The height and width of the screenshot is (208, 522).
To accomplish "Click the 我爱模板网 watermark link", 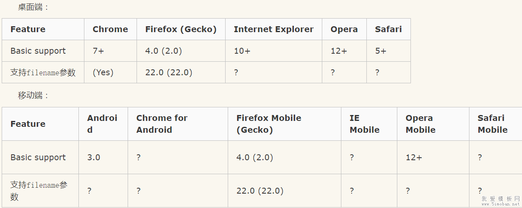I will [500, 200].
